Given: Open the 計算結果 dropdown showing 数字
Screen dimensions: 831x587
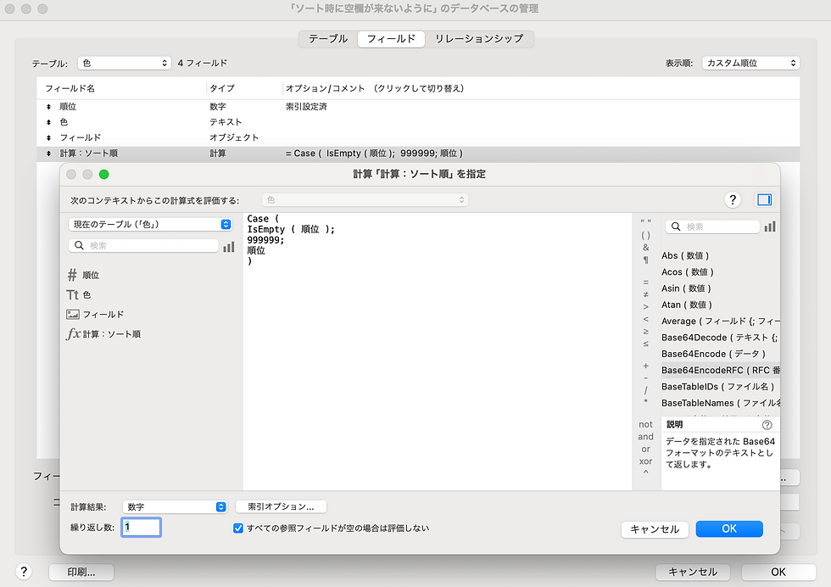Looking at the screenshot, I should coord(175,507).
